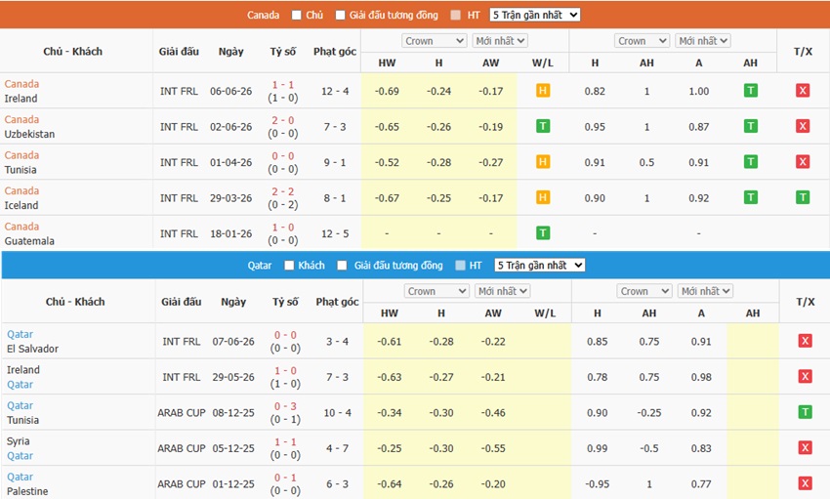Screen dimensions: 830x499
Task: Click Ireland team name under Canada table
Action: (21, 99)
